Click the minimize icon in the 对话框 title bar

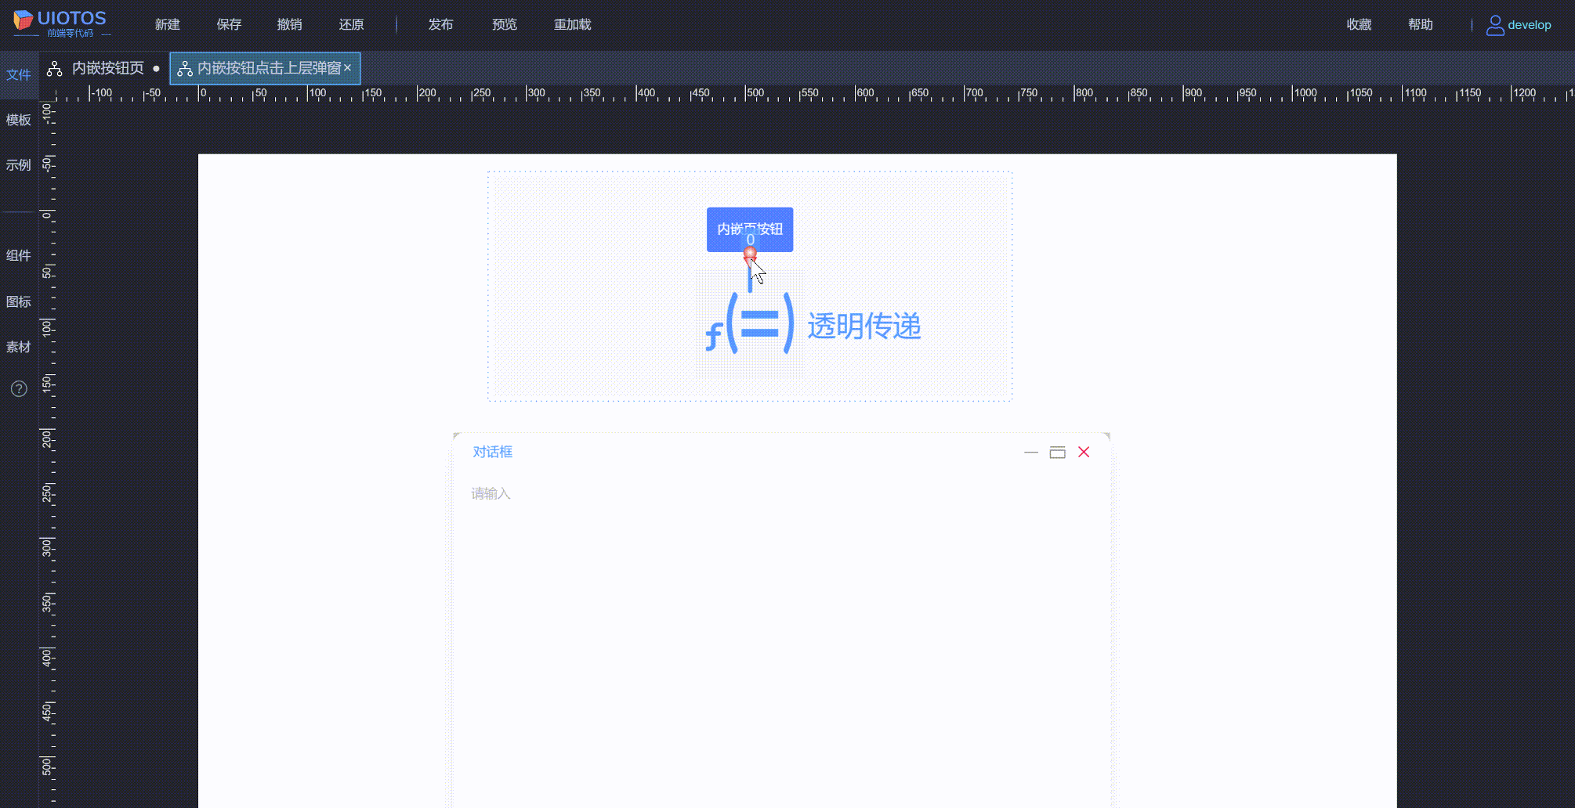click(1030, 453)
